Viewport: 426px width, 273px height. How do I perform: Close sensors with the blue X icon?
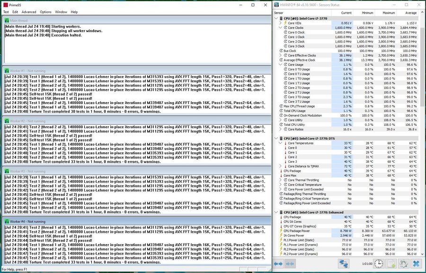416,264
